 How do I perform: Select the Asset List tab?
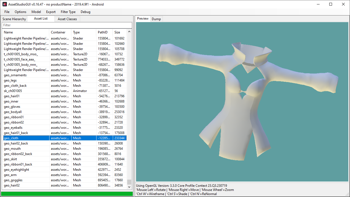41,19
